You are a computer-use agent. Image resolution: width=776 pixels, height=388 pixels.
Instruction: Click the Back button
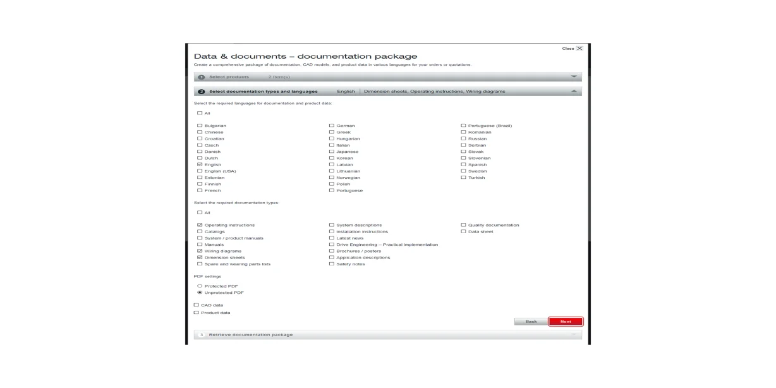click(x=531, y=321)
